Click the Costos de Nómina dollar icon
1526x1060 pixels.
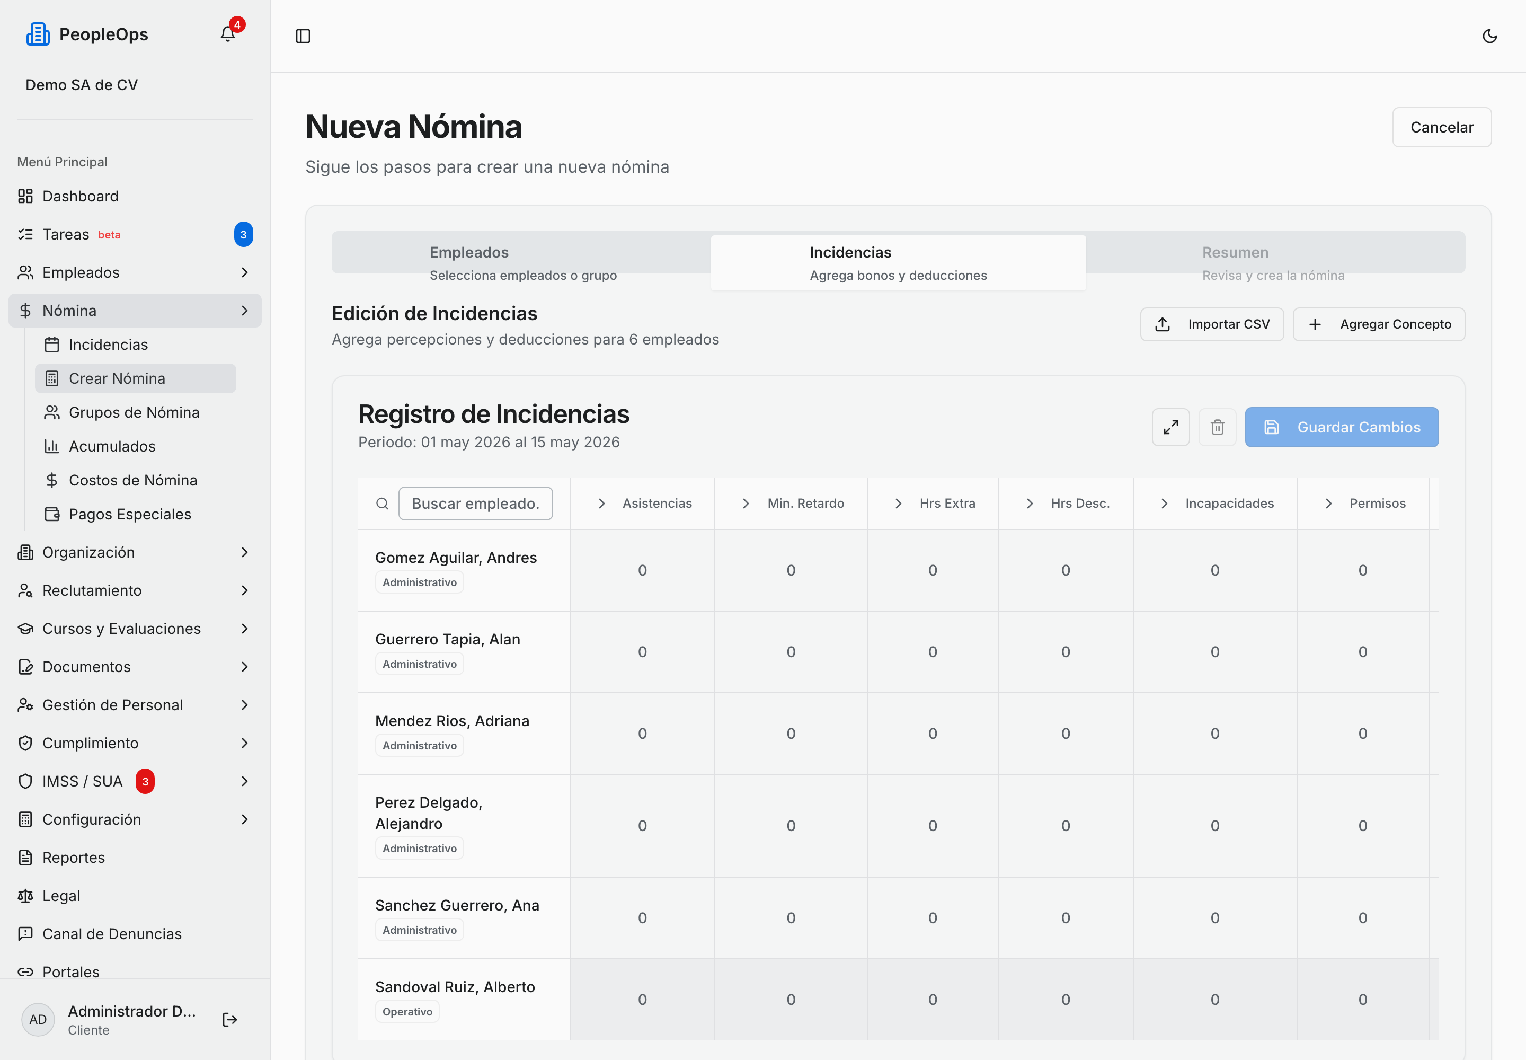52,480
